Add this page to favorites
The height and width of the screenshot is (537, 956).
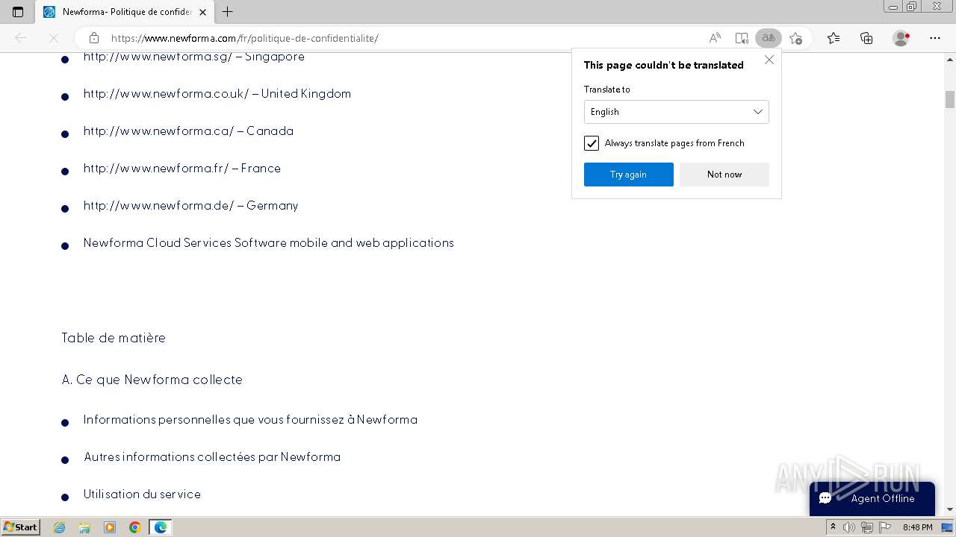point(795,38)
